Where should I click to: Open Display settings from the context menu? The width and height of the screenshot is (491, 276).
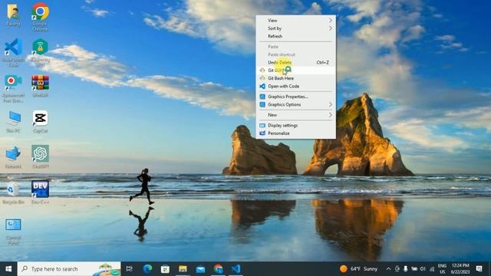pos(296,125)
